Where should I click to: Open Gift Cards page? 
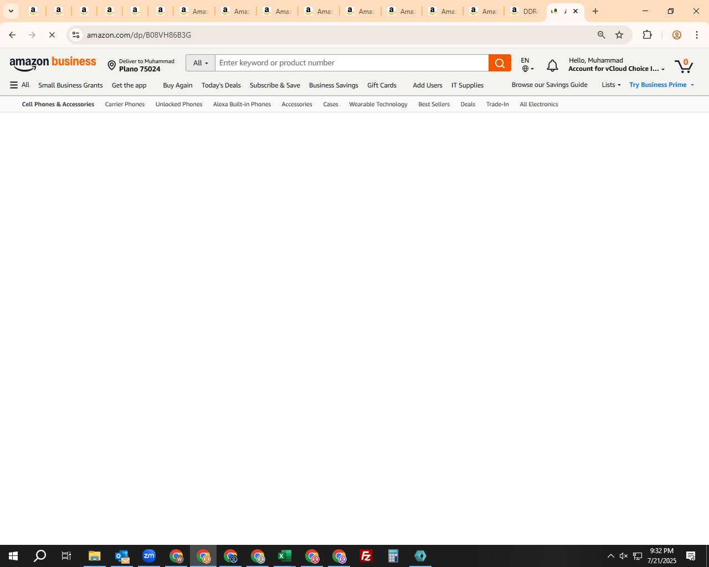coord(382,85)
